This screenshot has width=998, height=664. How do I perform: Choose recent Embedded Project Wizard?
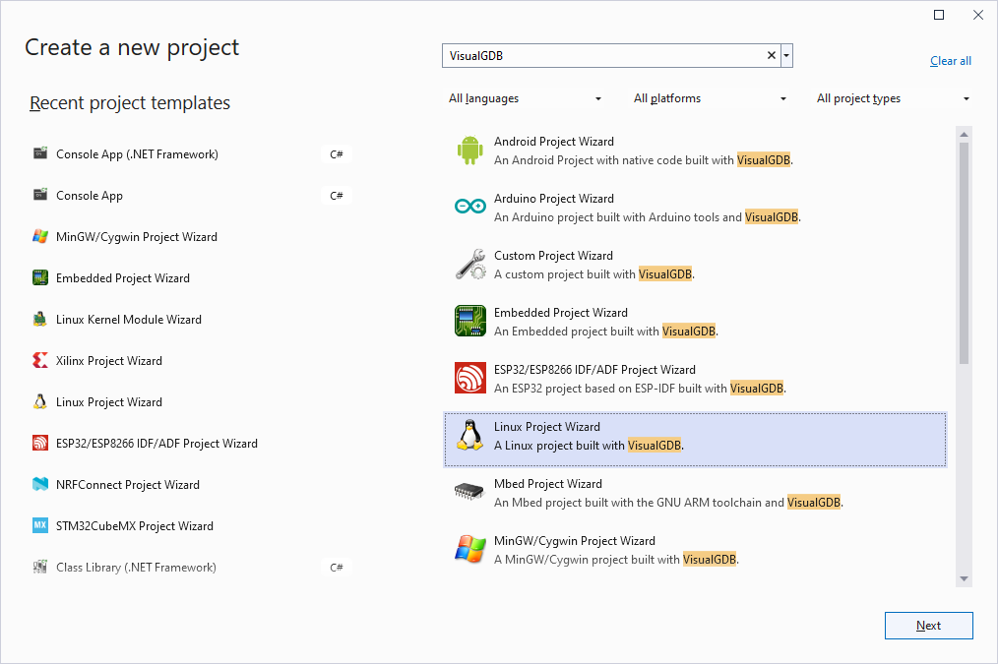[x=191, y=278]
